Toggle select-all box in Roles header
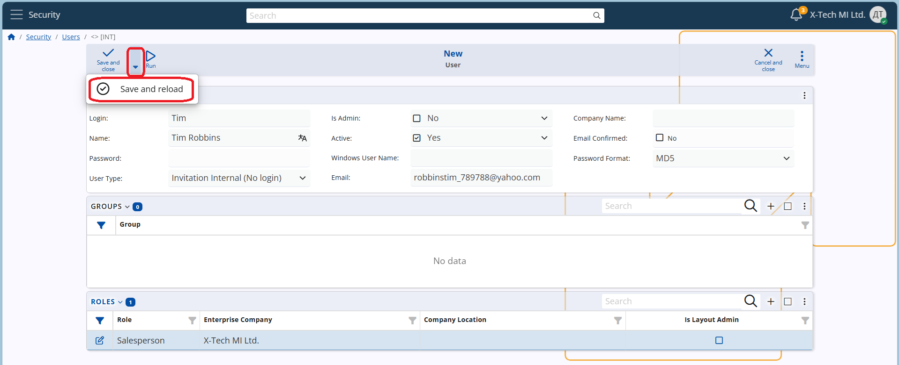The width and height of the screenshot is (899, 365). coord(788,301)
